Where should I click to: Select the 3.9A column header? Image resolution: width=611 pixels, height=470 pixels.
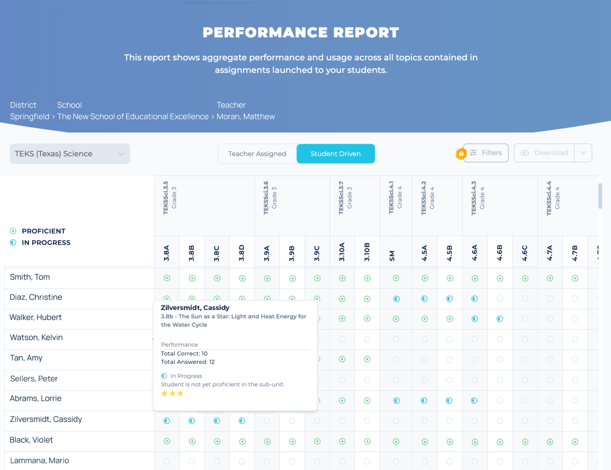point(267,252)
